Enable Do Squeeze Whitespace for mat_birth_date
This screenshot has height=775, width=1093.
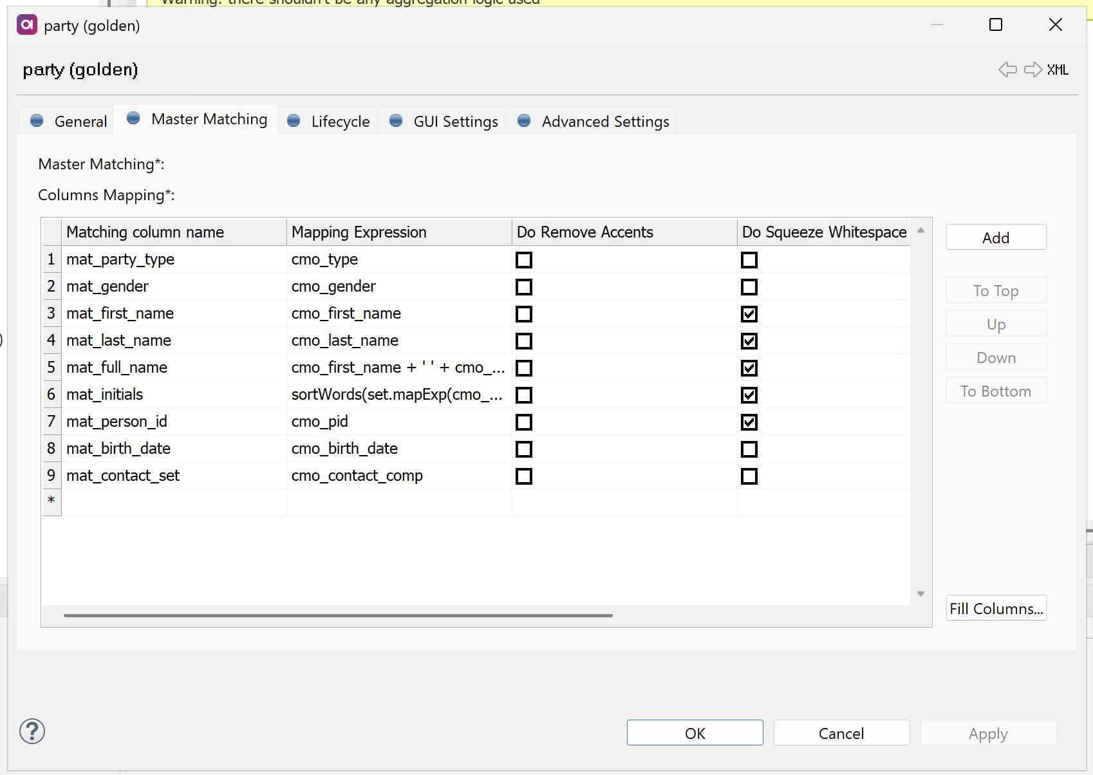click(749, 449)
